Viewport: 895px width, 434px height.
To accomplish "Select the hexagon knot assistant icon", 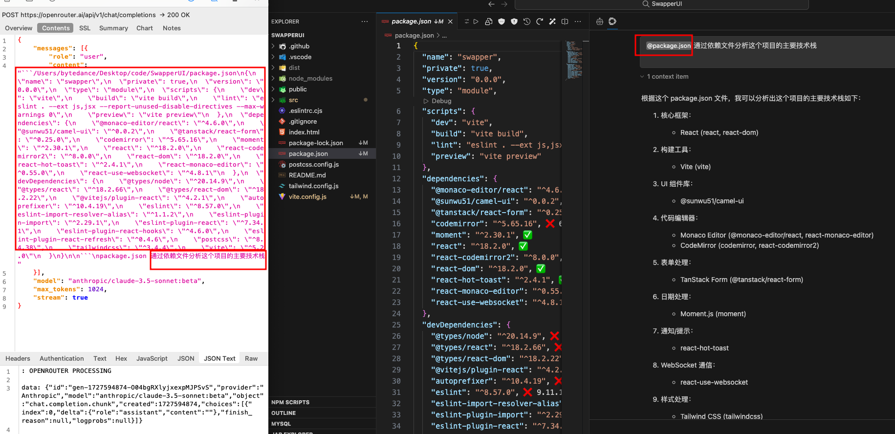I will click(x=612, y=22).
